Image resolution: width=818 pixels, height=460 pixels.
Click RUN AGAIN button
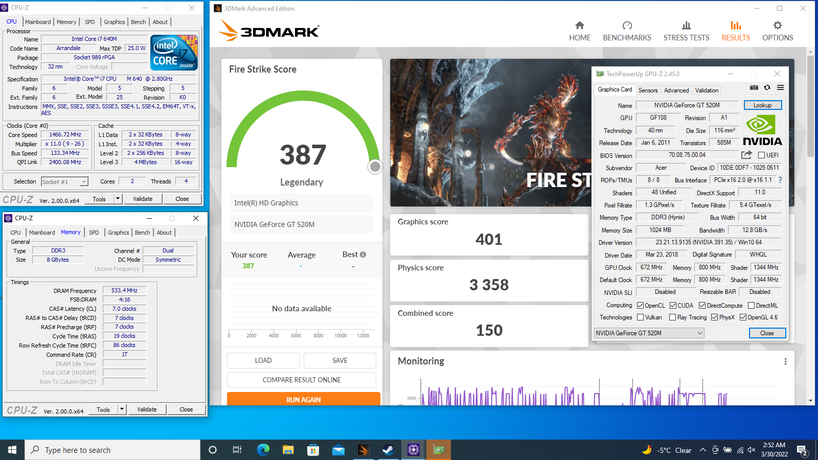click(304, 399)
